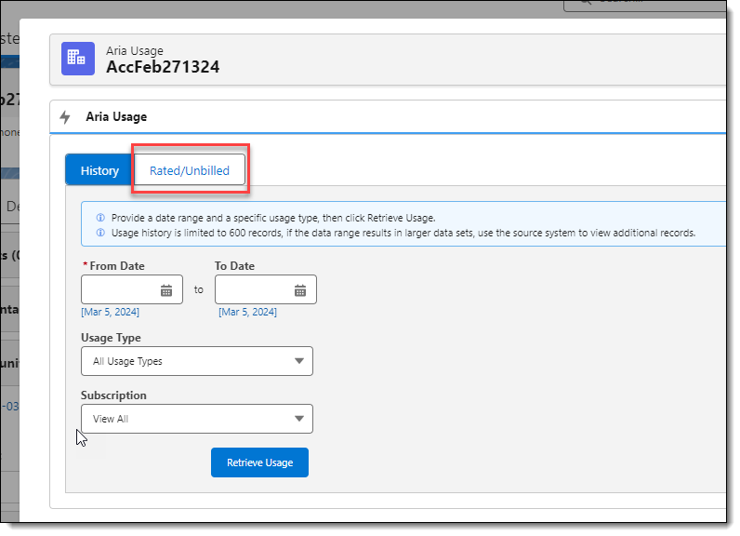Click the Subscription label
This screenshot has height=536, width=740.
tap(113, 395)
